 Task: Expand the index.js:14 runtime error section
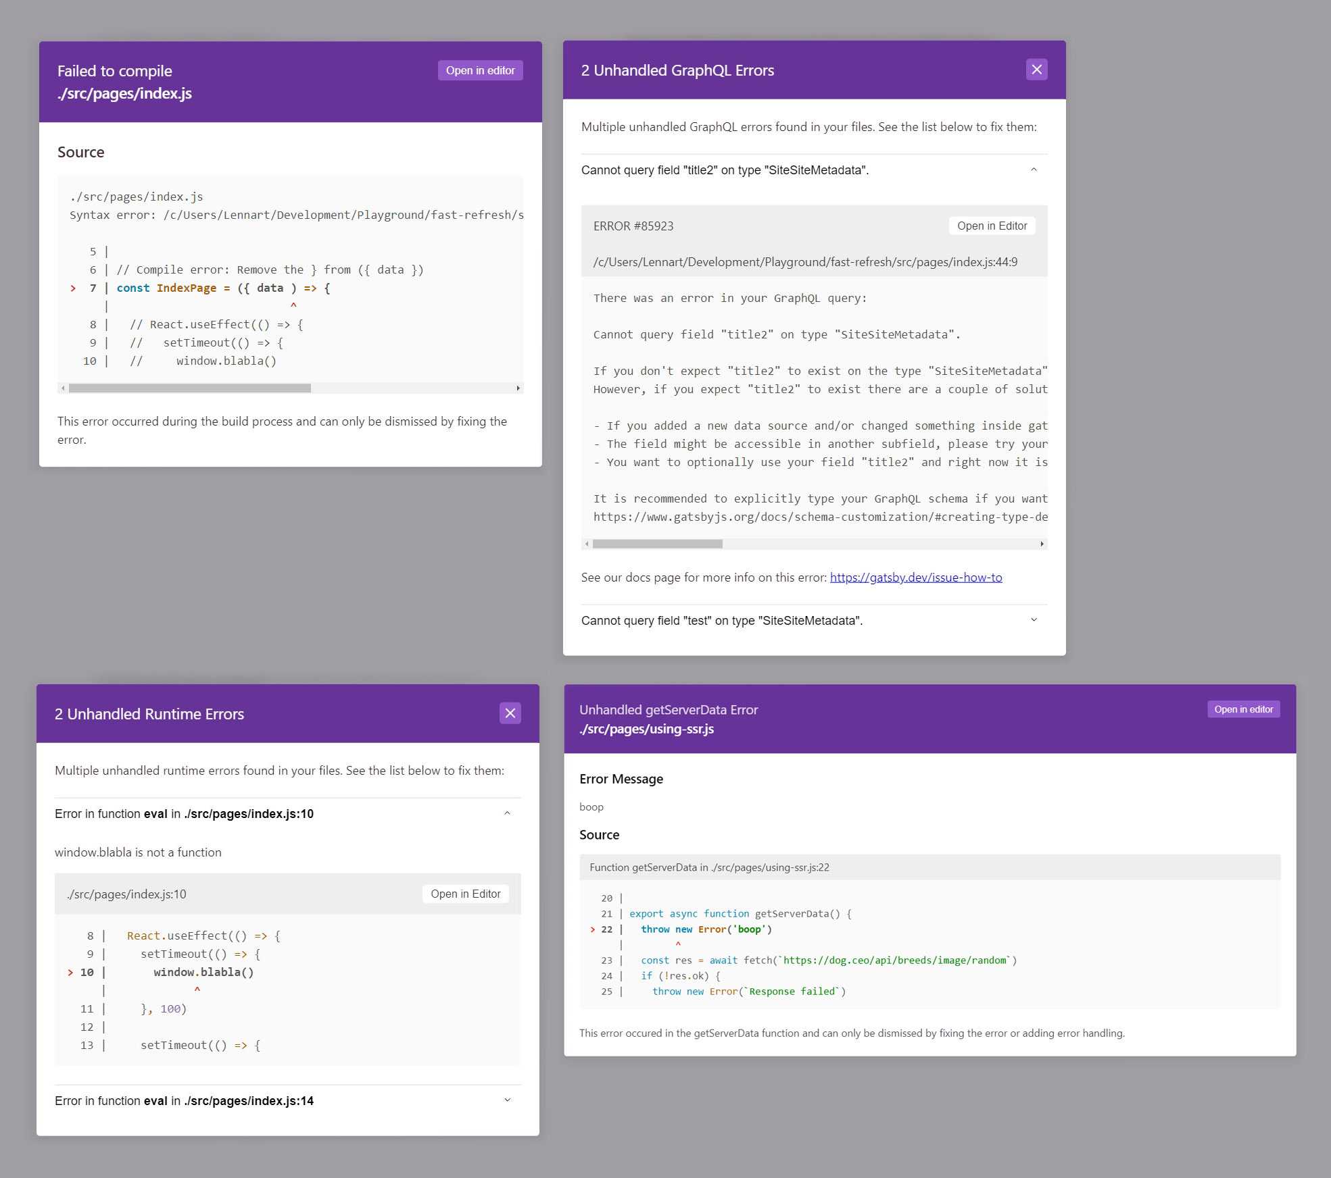click(x=507, y=1100)
